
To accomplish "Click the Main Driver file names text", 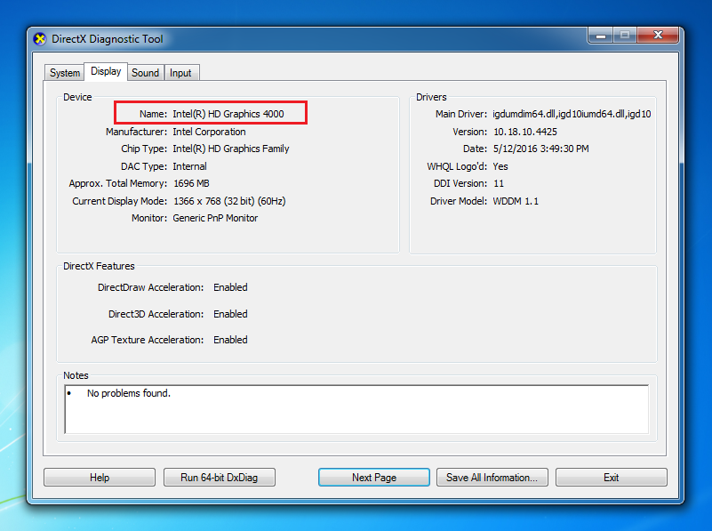I will tap(572, 114).
